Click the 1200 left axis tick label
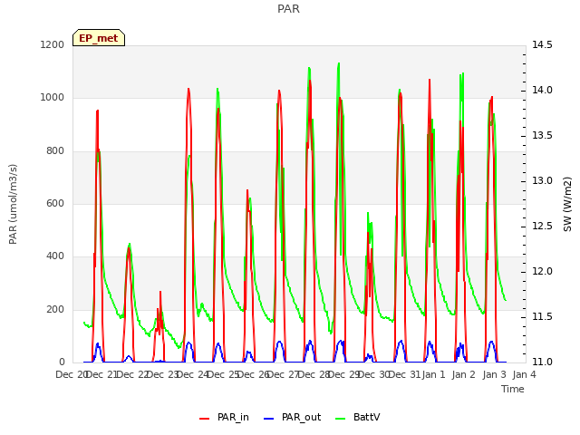Viewport: 580px width, 435px height. 53,44
